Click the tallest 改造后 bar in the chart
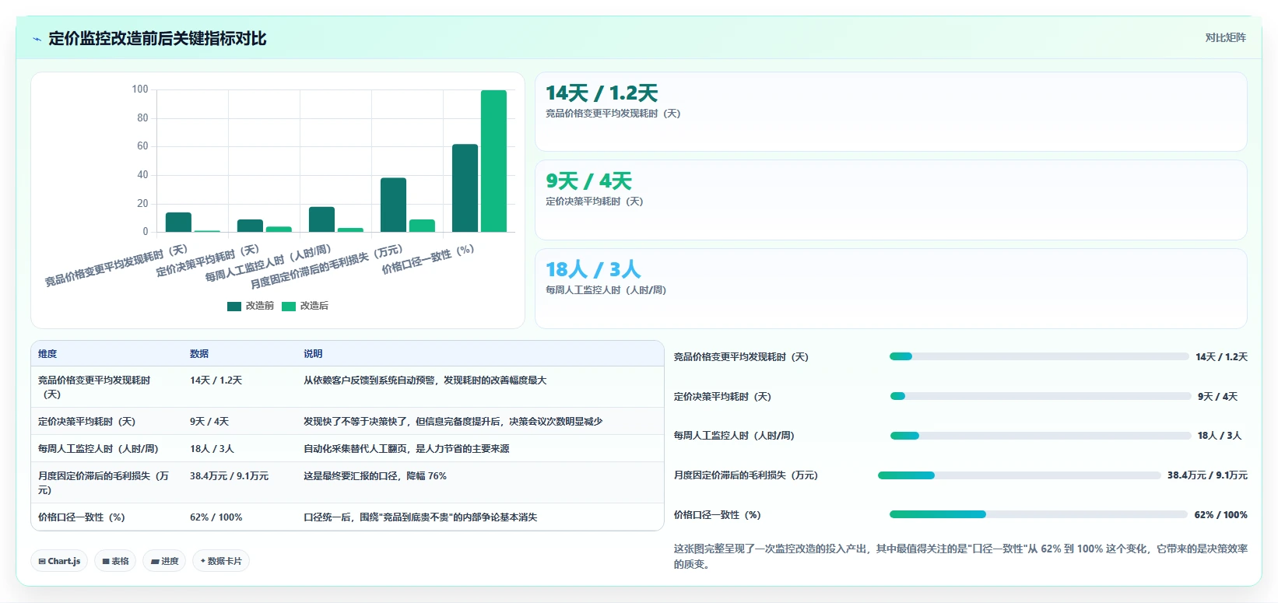The height and width of the screenshot is (603, 1278). point(493,161)
